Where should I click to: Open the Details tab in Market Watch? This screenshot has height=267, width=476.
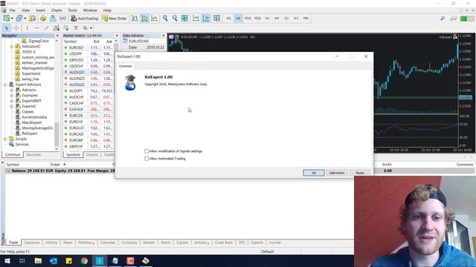pos(92,155)
